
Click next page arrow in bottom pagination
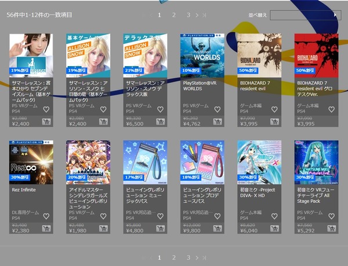[197, 257]
